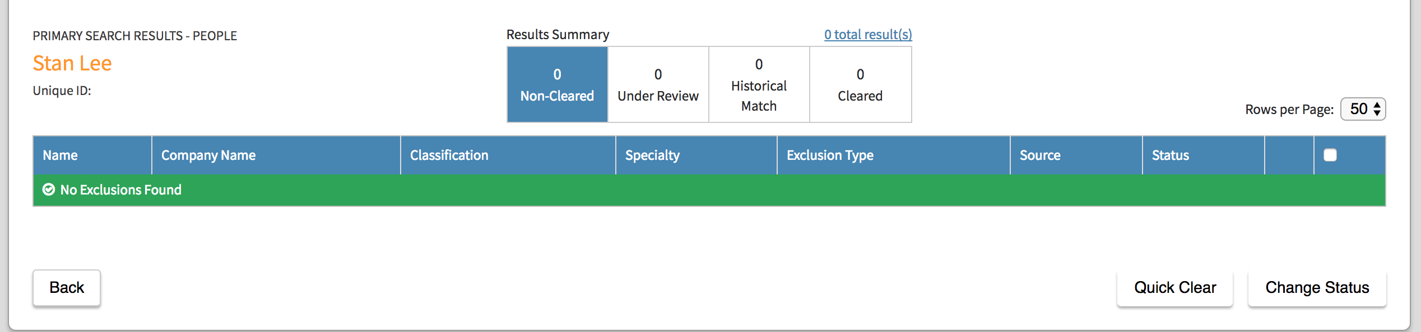Click the Source column header

click(x=1040, y=155)
